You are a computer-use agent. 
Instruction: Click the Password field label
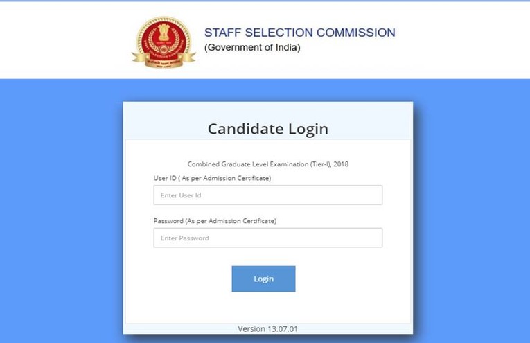coord(215,220)
